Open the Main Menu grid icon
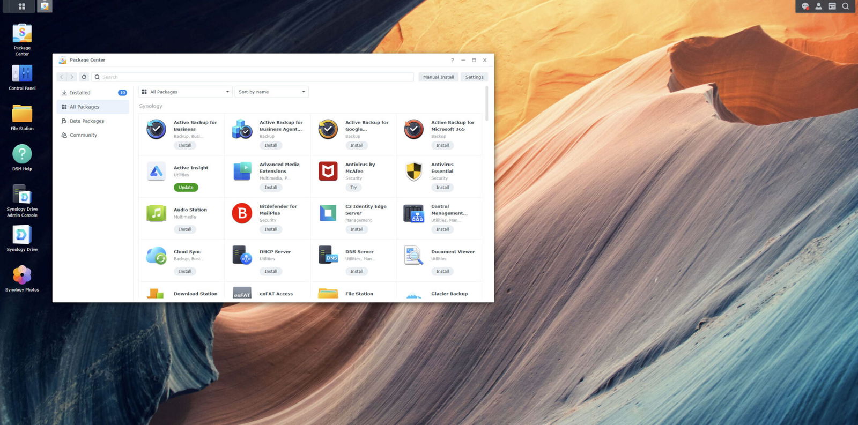858x425 pixels. point(21,6)
